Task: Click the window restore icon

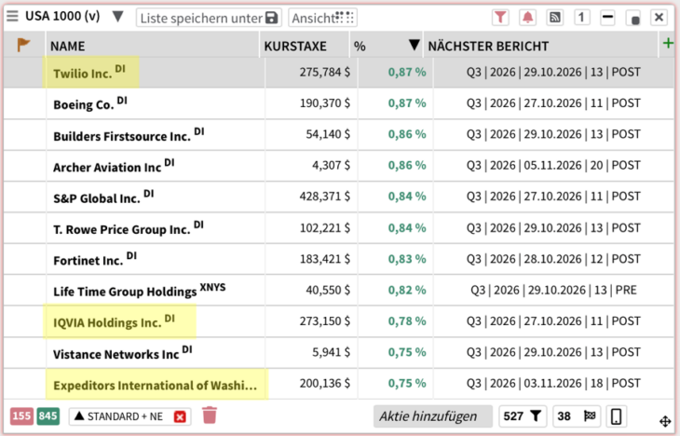Action: (634, 18)
